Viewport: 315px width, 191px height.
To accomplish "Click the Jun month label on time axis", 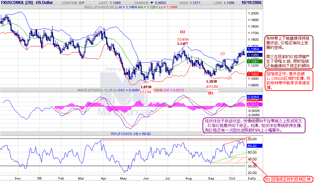I will [x=146, y=179].
